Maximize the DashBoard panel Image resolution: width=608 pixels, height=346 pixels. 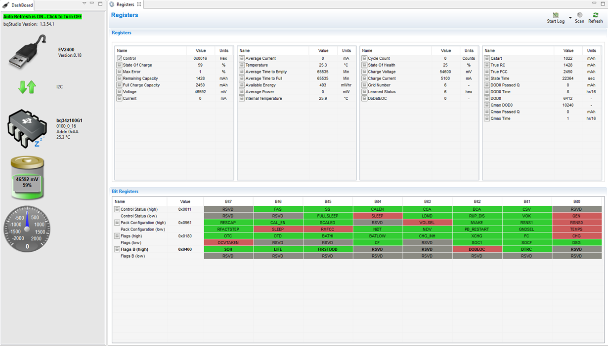click(x=100, y=4)
